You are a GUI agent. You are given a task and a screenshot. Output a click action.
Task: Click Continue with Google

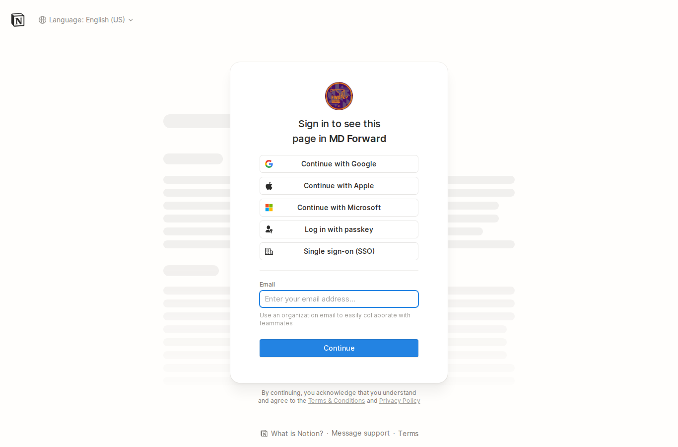[x=339, y=163]
